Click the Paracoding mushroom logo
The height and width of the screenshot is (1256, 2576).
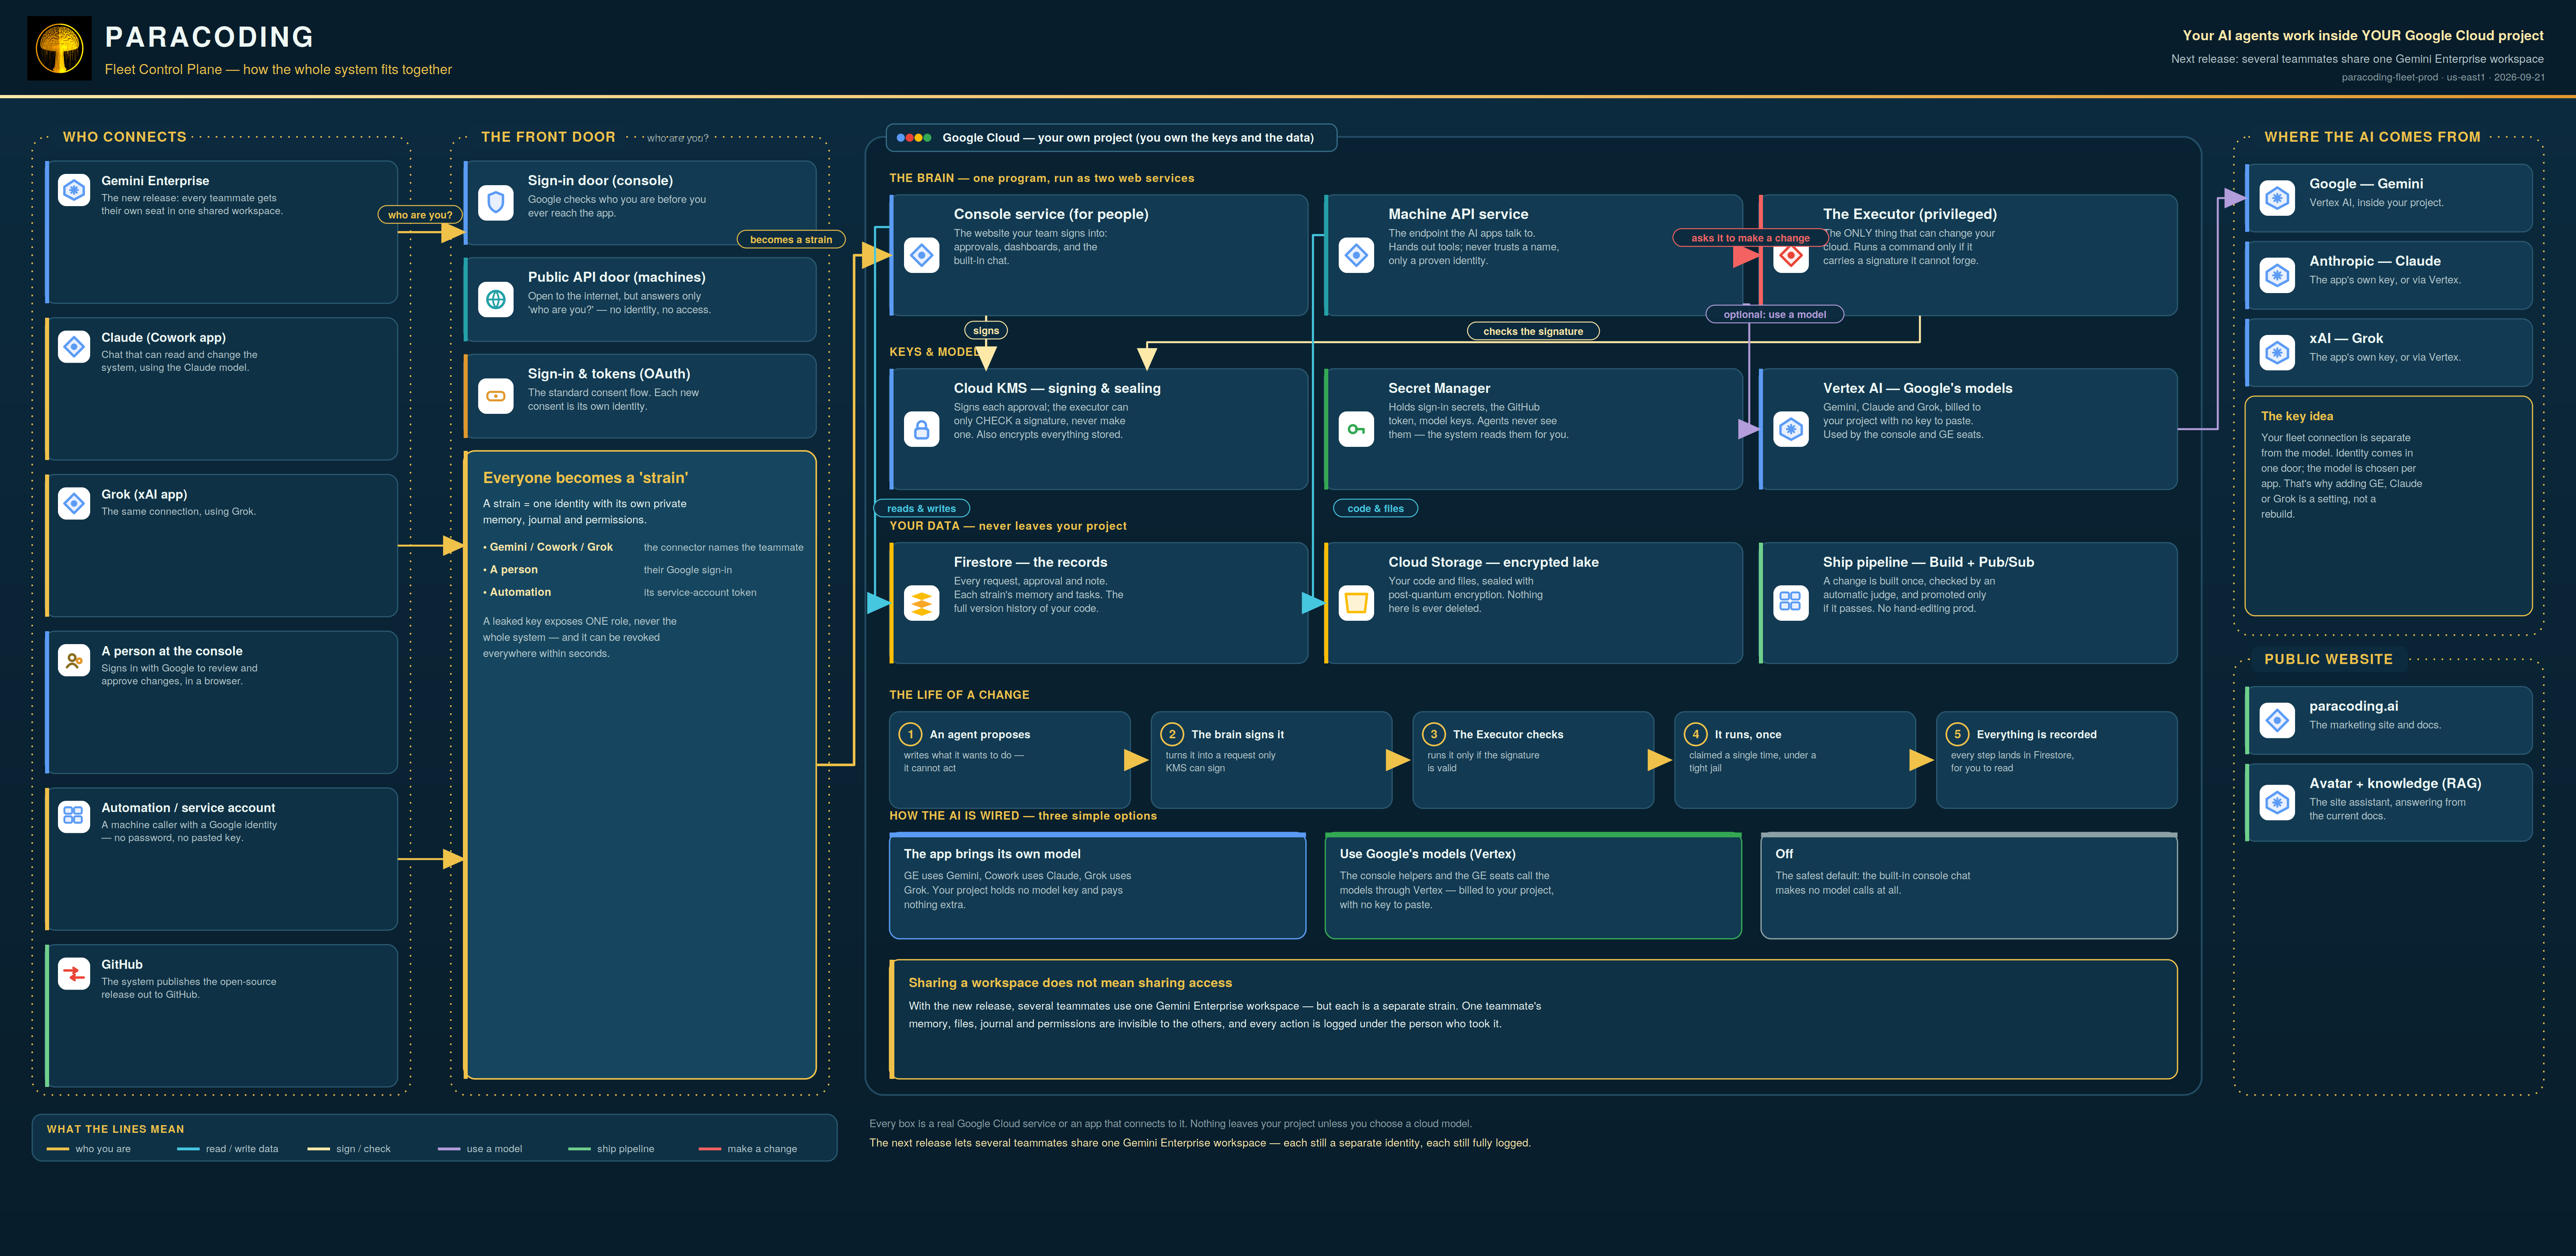coord(59,48)
